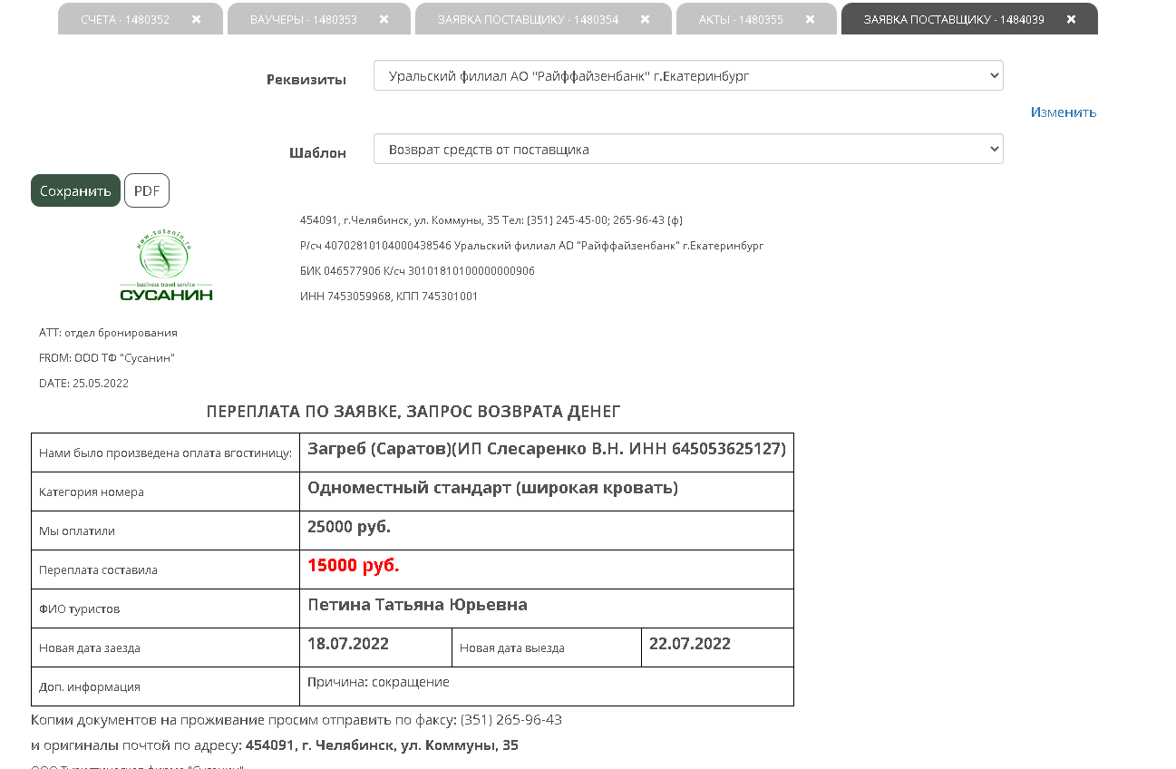Open the АКТЫ - 1480355 tab

pos(741,19)
